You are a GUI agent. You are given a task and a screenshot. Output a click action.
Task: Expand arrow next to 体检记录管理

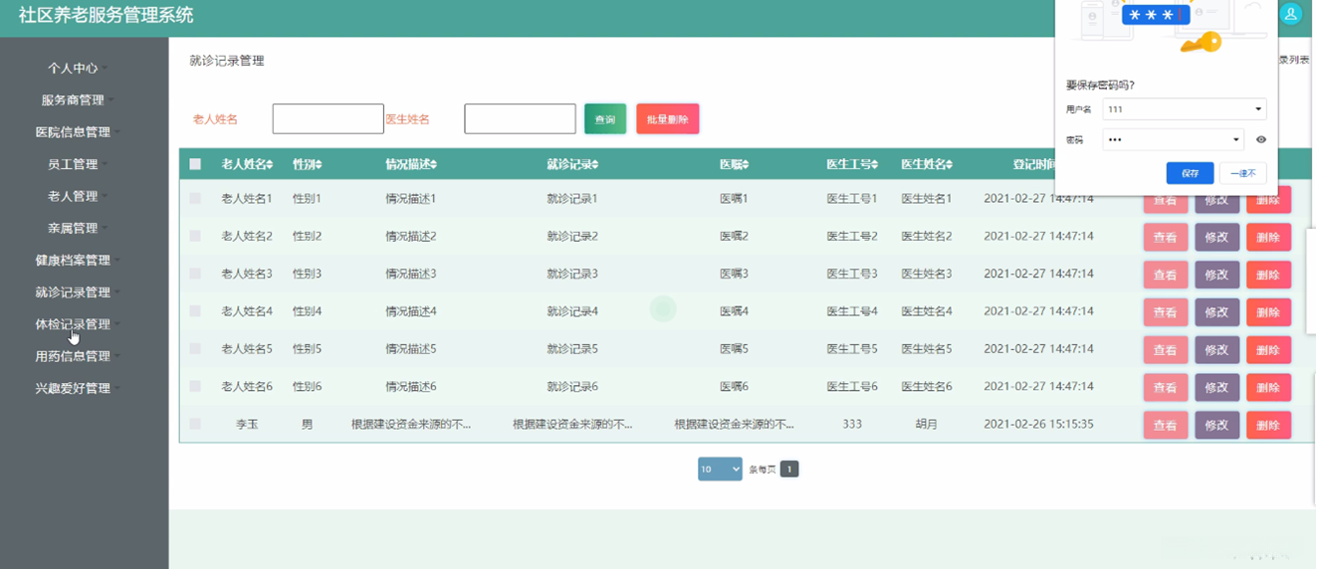pos(116,324)
